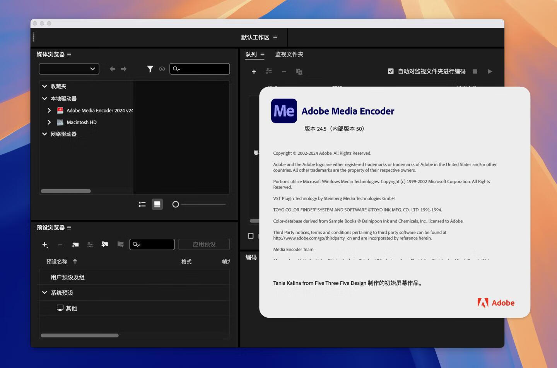
Task: Start the queue with play button
Action: [x=490, y=72]
